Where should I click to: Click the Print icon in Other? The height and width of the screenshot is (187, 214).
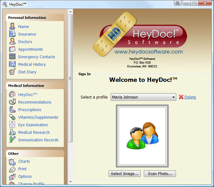click(12, 170)
